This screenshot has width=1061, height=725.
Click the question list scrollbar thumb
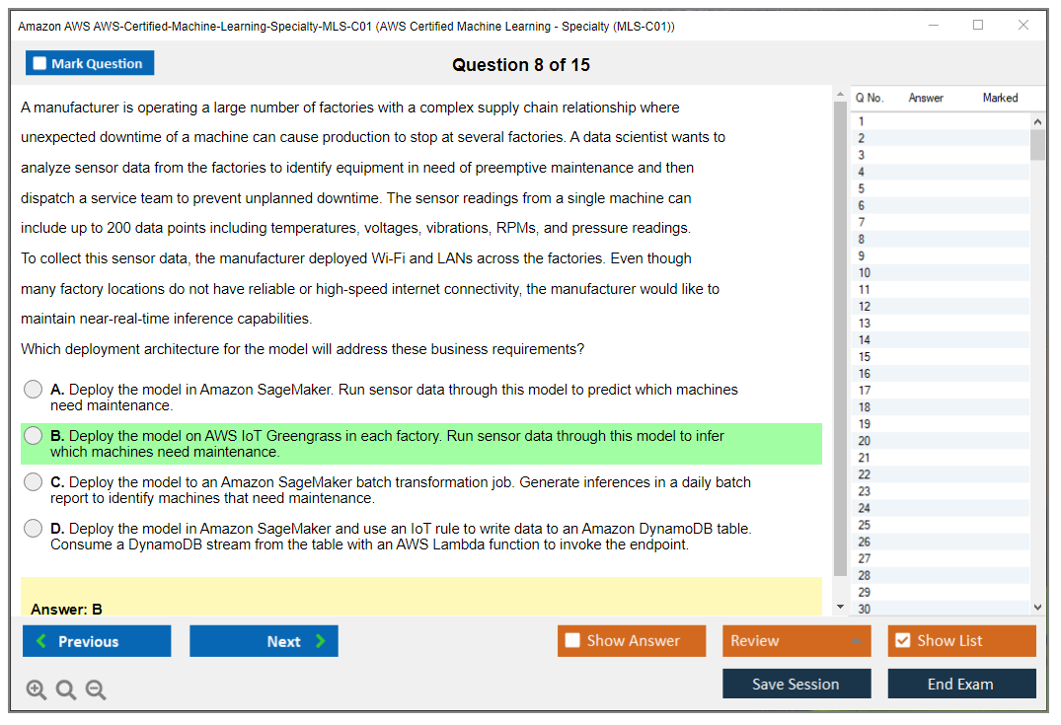tap(1037, 144)
